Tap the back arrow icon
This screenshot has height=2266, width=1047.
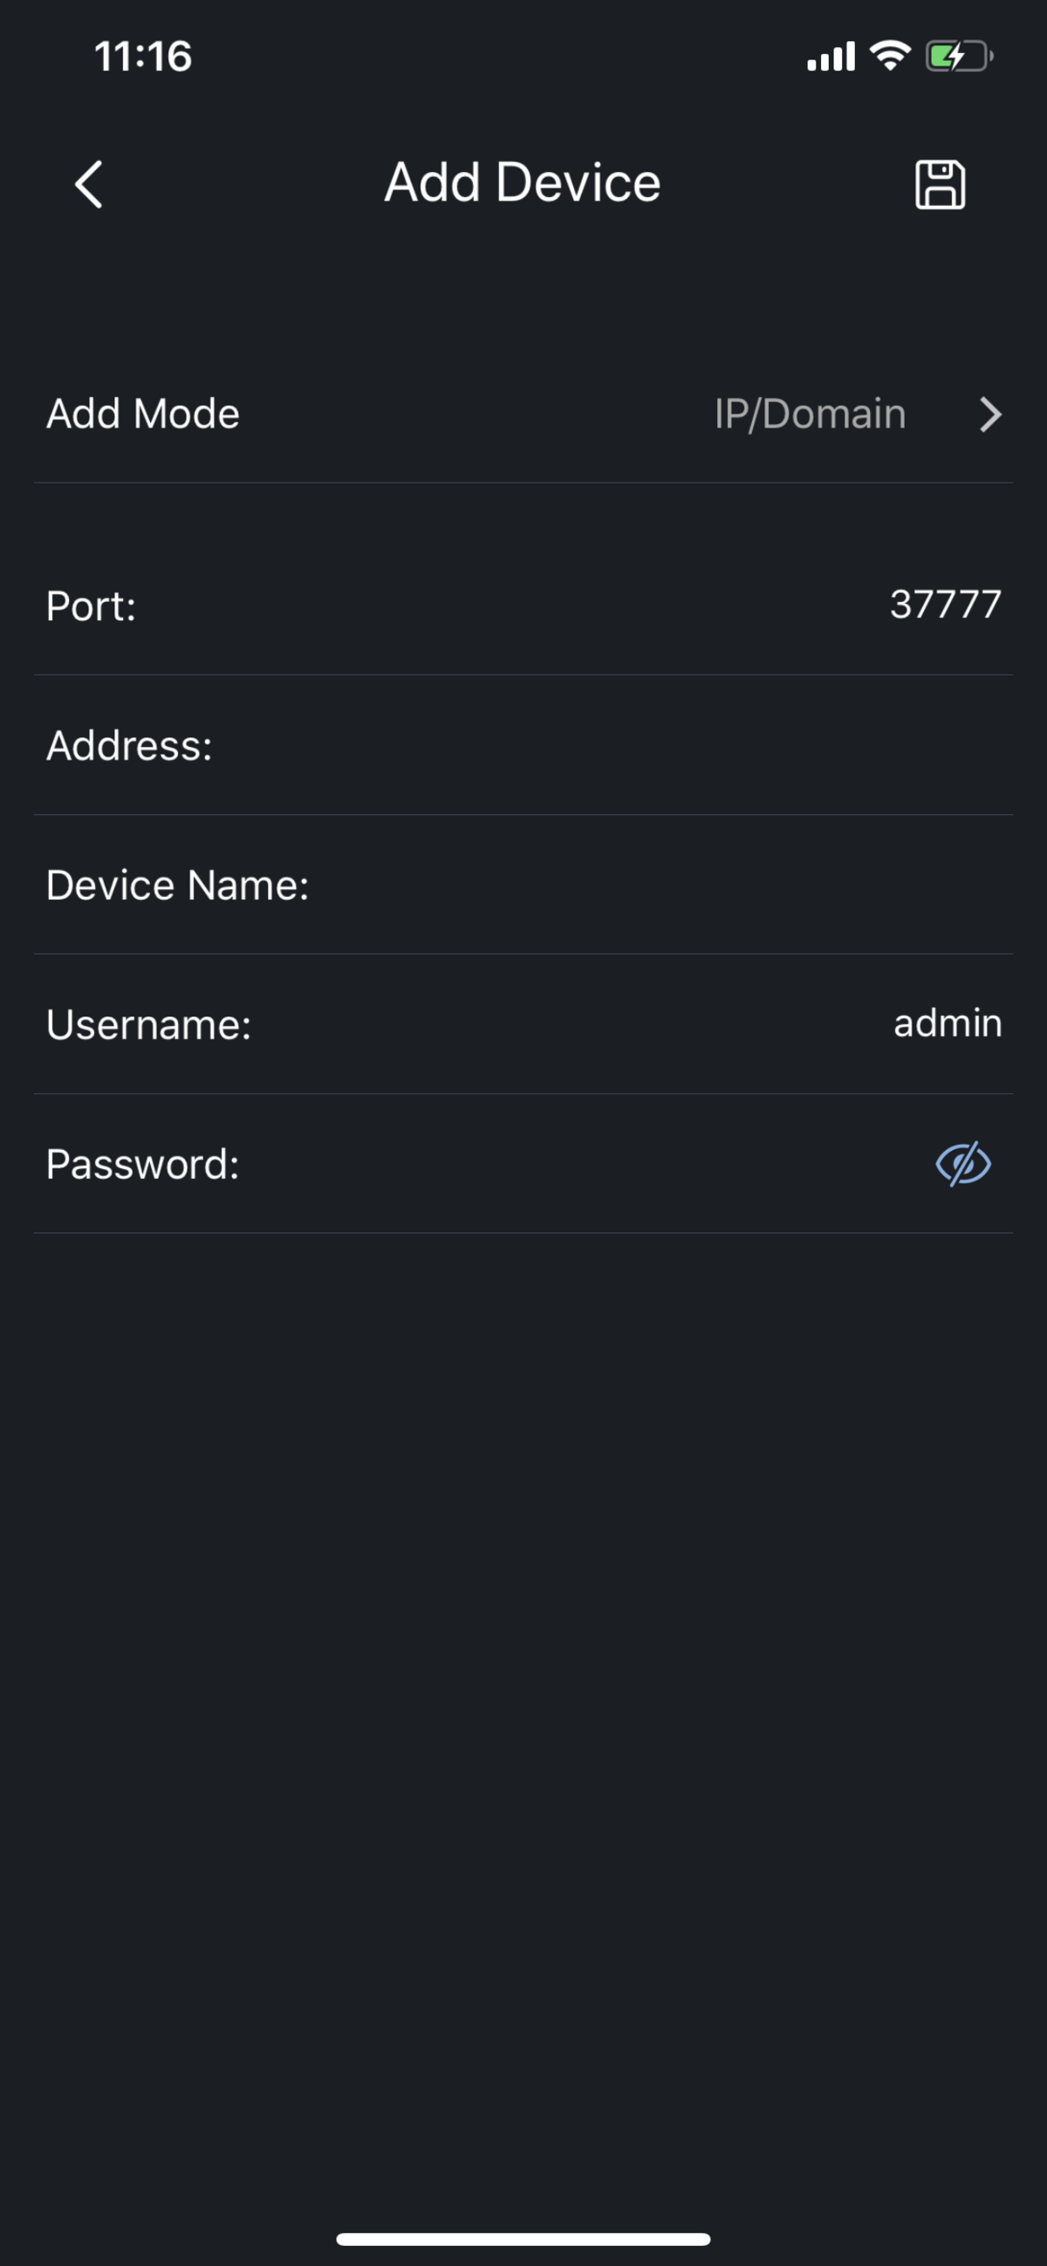[88, 184]
